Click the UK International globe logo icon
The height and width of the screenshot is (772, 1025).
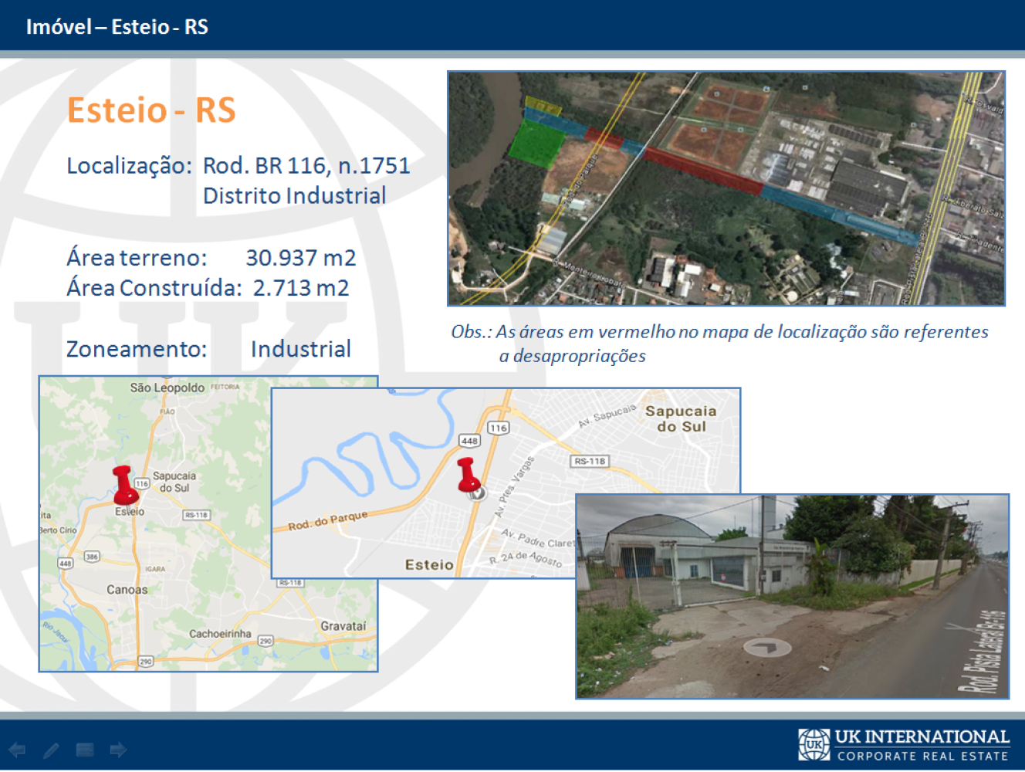click(x=814, y=745)
